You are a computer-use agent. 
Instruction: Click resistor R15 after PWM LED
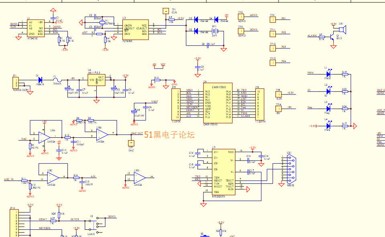tap(345, 74)
